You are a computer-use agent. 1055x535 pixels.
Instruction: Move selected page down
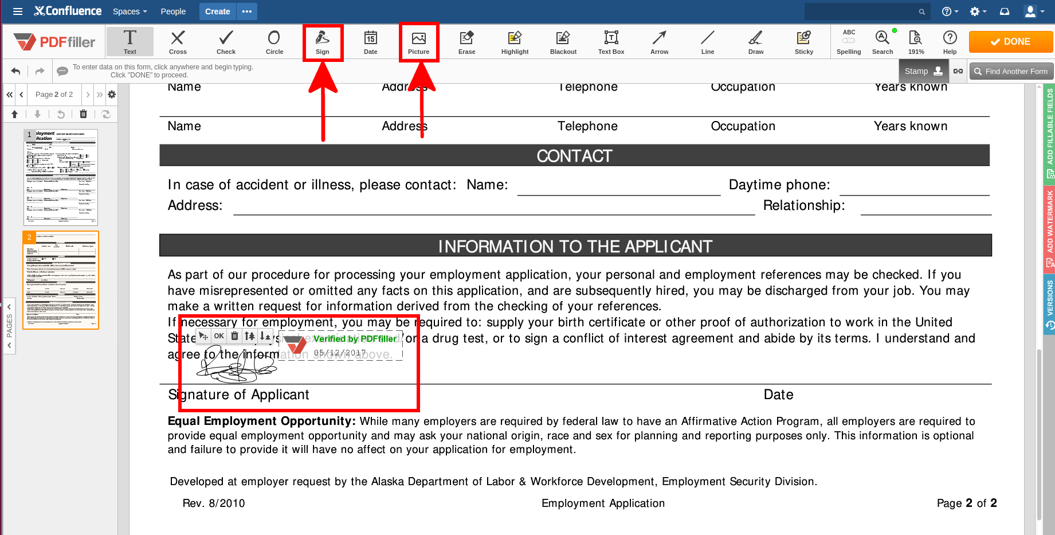(x=37, y=114)
